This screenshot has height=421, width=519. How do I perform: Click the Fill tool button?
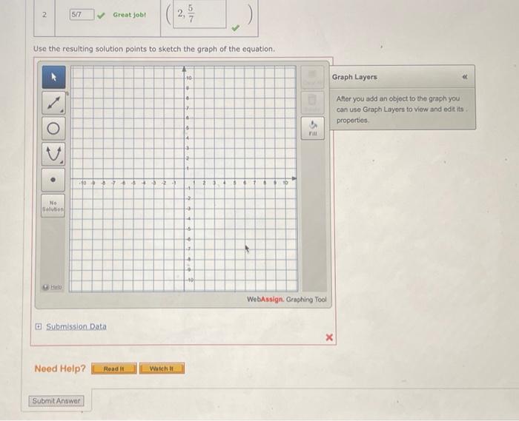pyautogui.click(x=313, y=128)
